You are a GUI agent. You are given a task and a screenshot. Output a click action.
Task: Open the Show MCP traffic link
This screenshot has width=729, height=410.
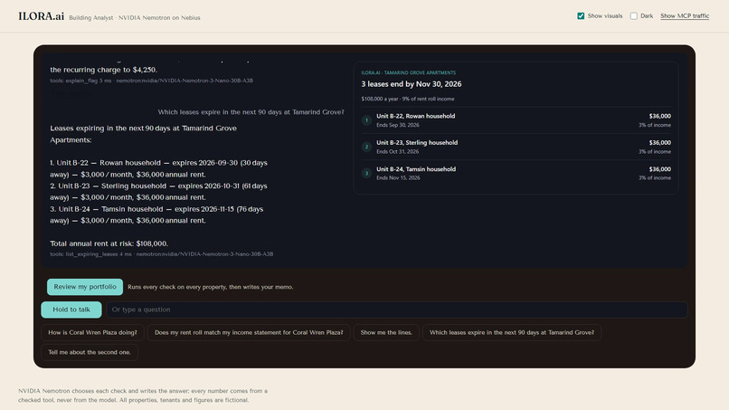[x=685, y=15]
